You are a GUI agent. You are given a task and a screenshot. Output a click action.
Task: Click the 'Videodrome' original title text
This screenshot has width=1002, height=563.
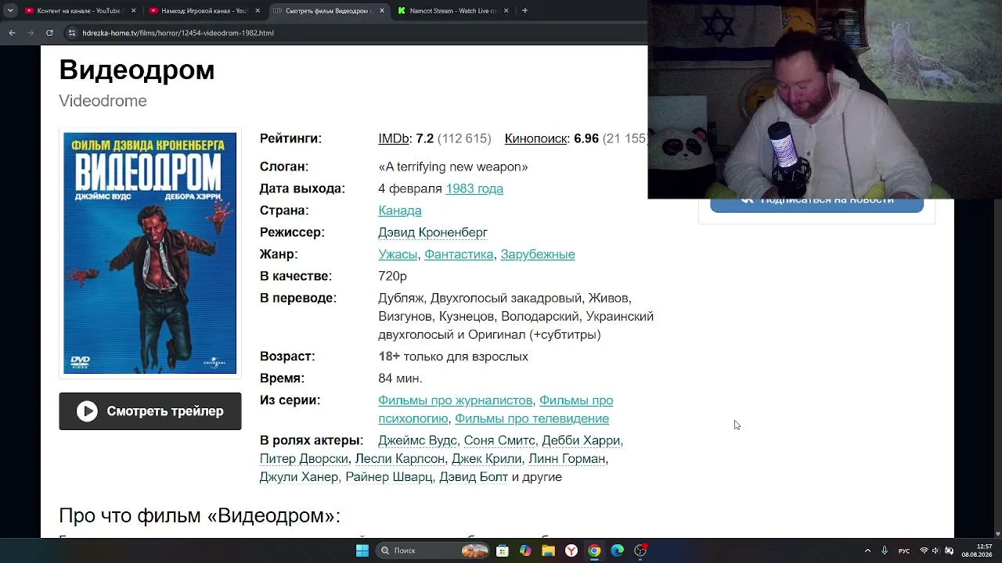coord(103,101)
